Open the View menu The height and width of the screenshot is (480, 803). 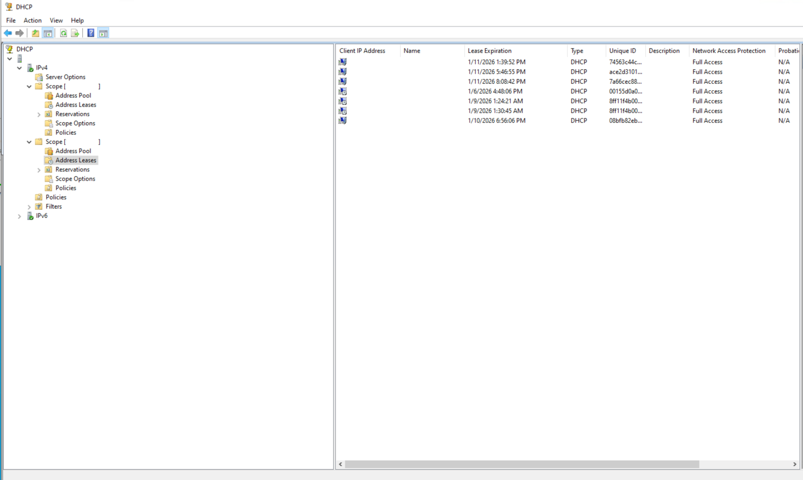[x=56, y=20]
